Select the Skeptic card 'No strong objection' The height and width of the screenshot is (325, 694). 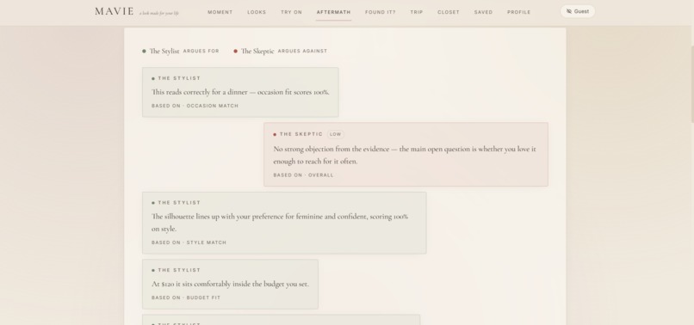pyautogui.click(x=406, y=154)
